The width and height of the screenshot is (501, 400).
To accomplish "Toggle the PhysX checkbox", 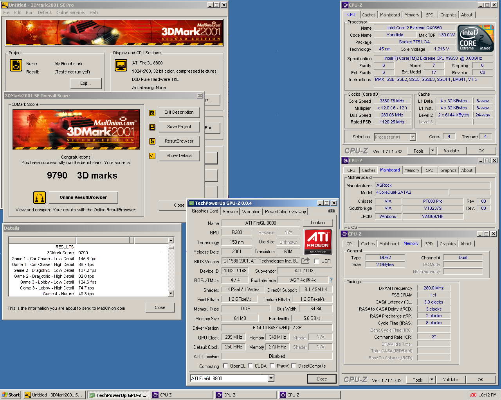I will coord(272,366).
